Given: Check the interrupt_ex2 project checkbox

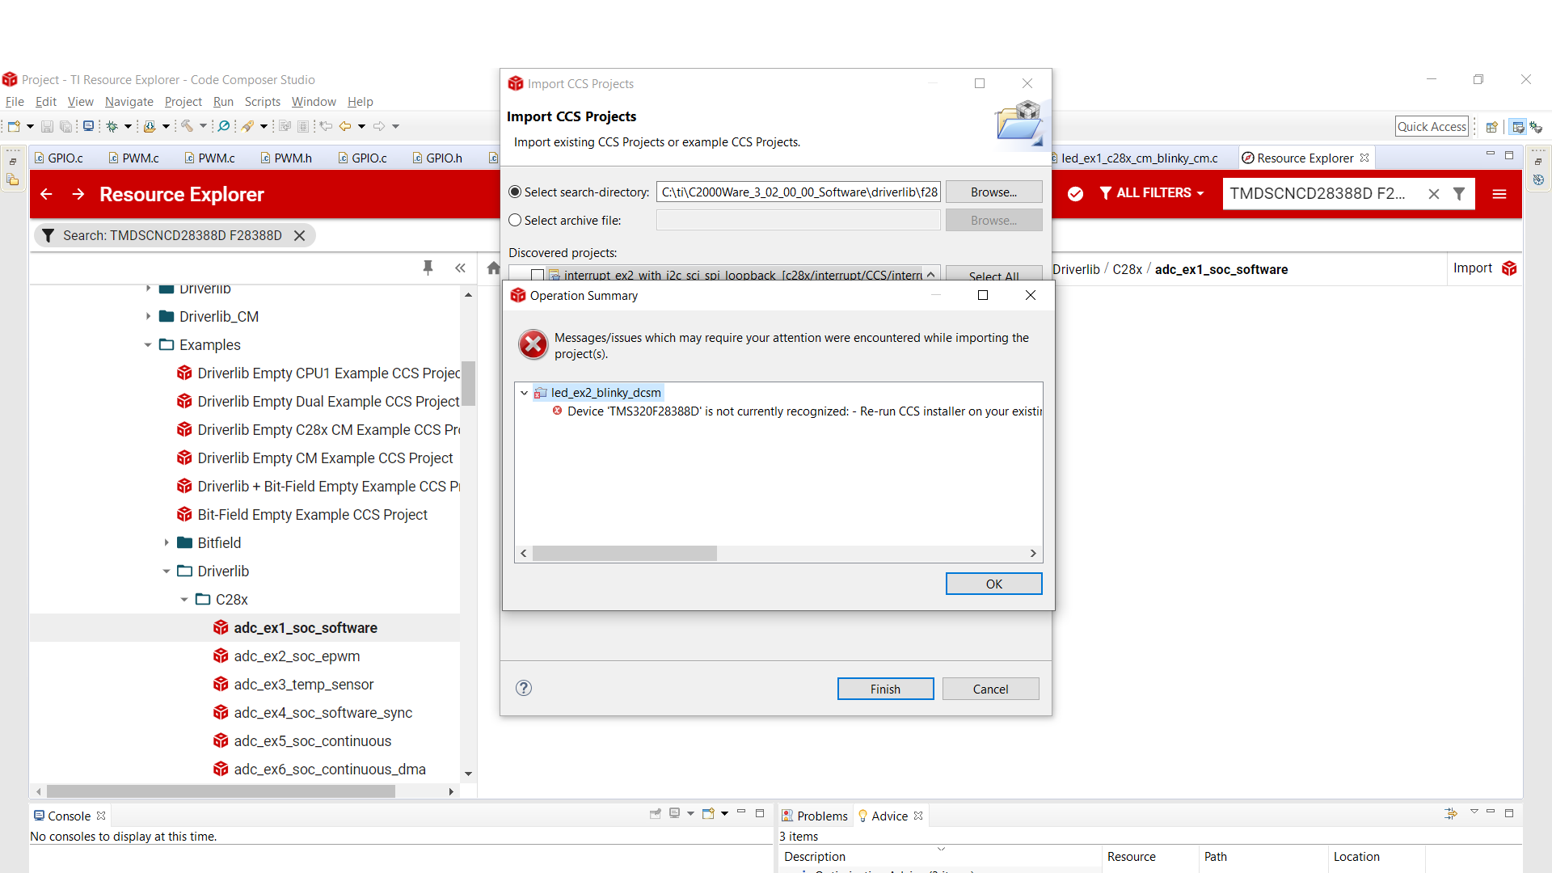Looking at the screenshot, I should pos(538,275).
